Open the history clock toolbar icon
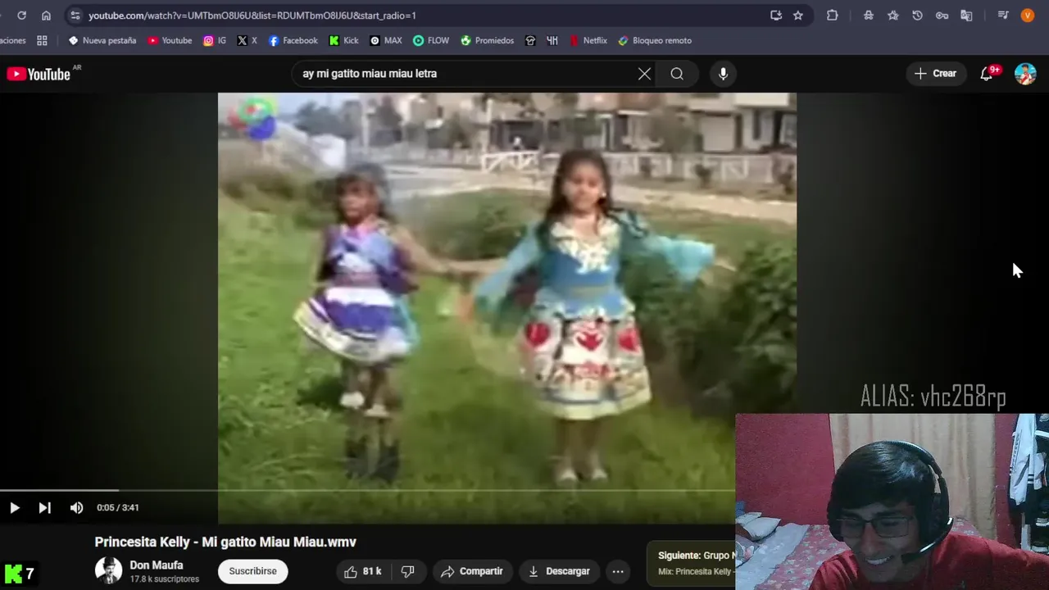Image resolution: width=1049 pixels, height=590 pixels. tap(917, 16)
